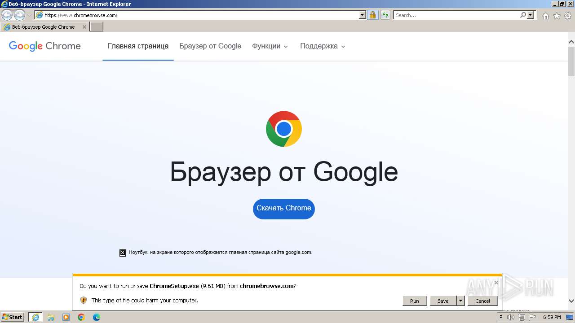Viewport: 575px width, 323px height.
Task: Click the Google Chrome logo
Action: (44, 46)
